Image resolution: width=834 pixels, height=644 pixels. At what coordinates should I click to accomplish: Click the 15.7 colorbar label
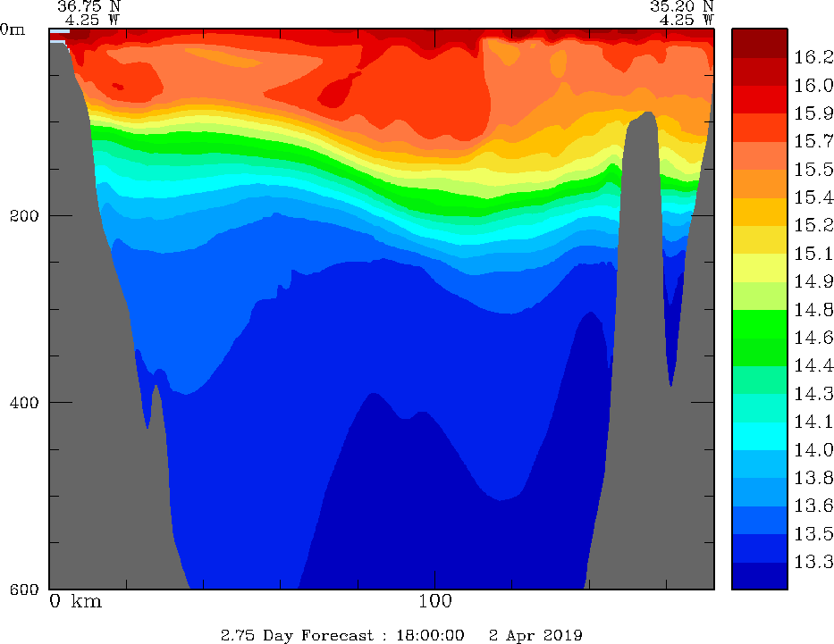click(813, 141)
